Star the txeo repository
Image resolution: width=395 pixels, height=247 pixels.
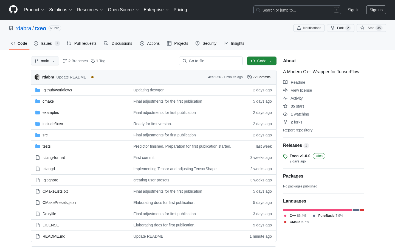click(371, 28)
